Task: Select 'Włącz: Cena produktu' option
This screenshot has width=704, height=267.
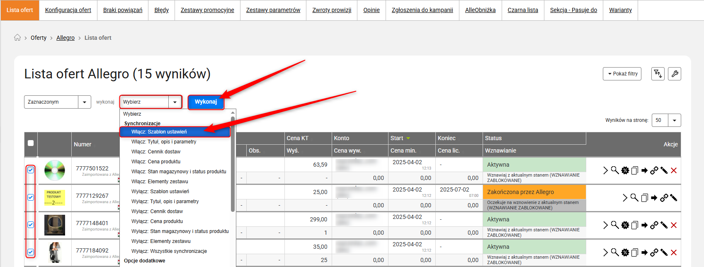Action: (x=175, y=162)
